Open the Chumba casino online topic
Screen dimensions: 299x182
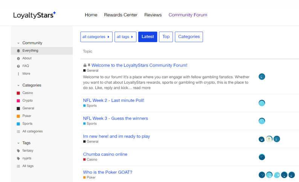click(x=105, y=155)
